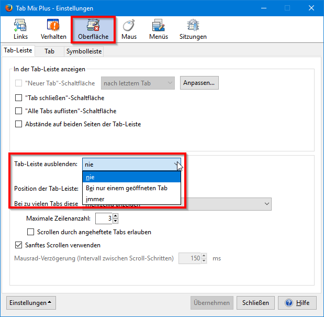This screenshot has width=324, height=317.
Task: Choose "nie" in the dropdown list
Action: pyautogui.click(x=131, y=177)
